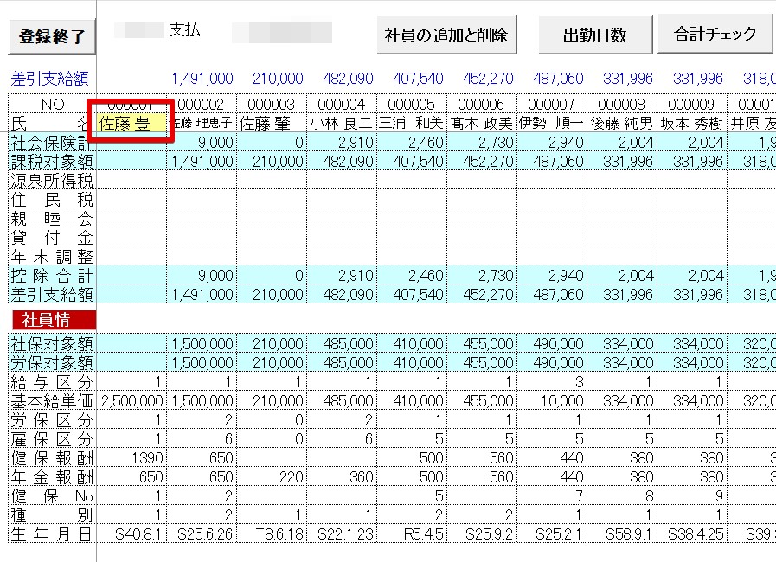This screenshot has height=562, width=776.
Task: Click 健保No value 7
Action: point(552,496)
